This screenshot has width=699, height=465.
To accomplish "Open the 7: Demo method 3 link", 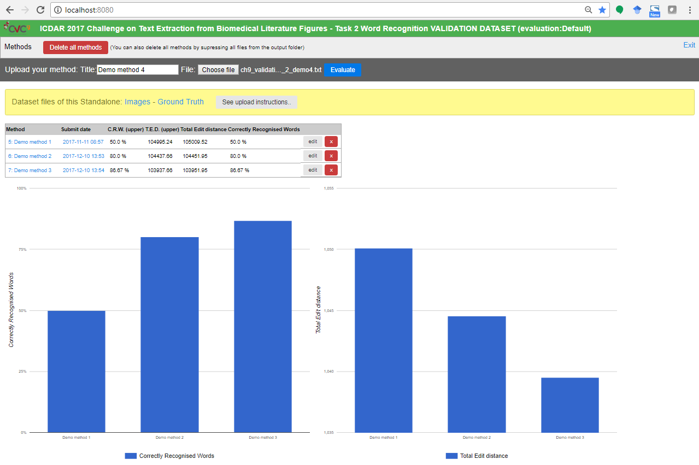I will click(x=30, y=170).
